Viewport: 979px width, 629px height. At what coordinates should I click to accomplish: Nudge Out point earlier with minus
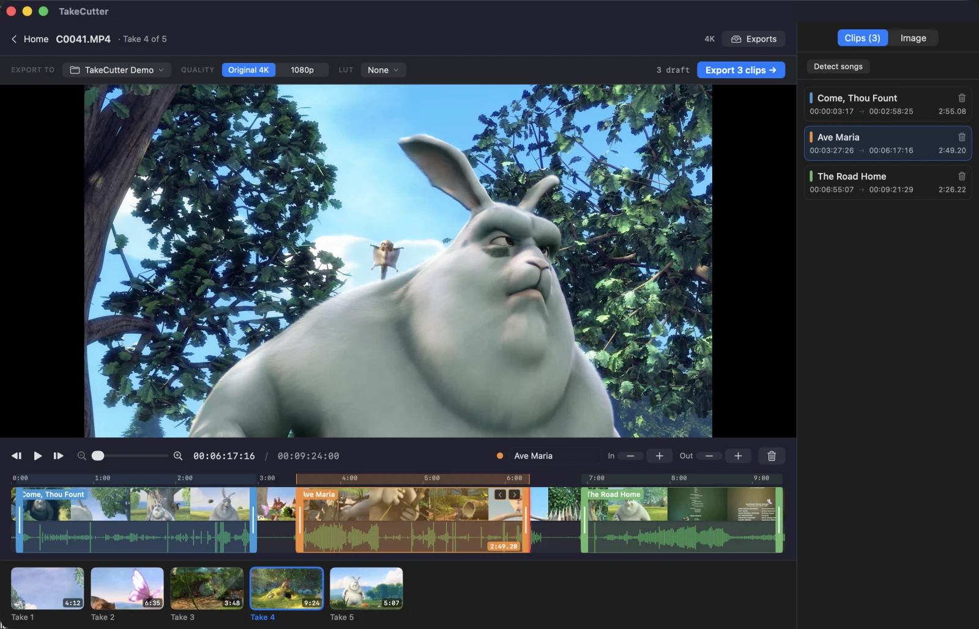coord(709,456)
